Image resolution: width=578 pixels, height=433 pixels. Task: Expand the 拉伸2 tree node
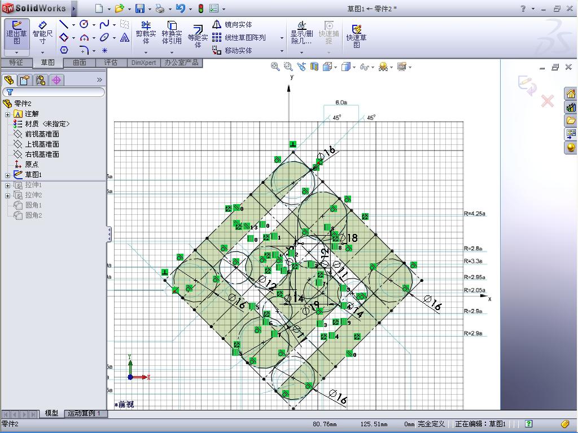click(7, 196)
